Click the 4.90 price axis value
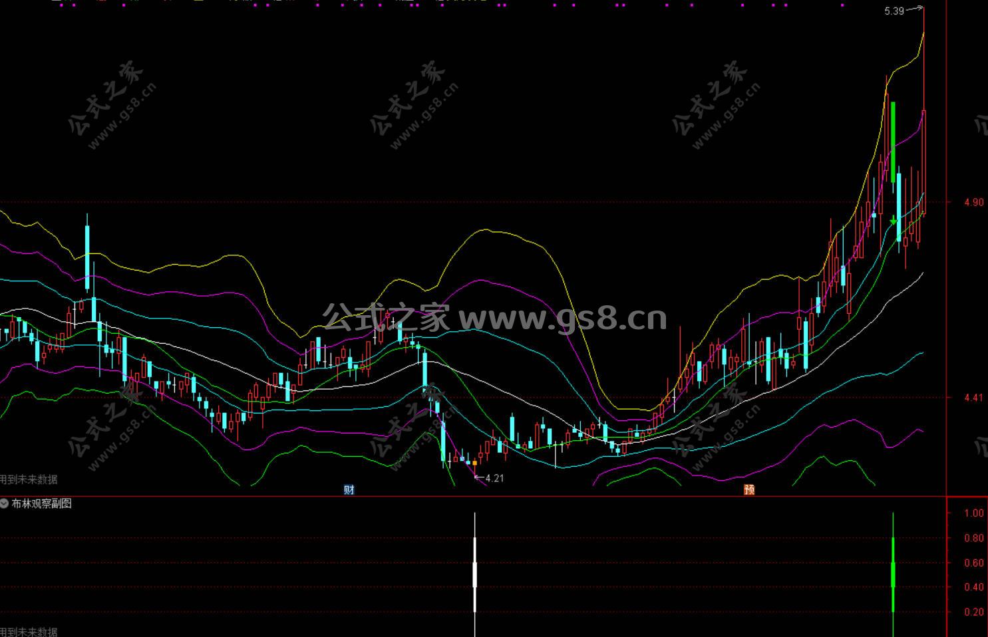This screenshot has width=988, height=637. pos(973,202)
